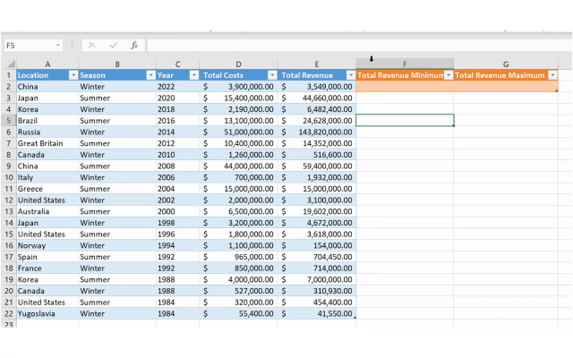The image size is (573, 358).
Task: Select the year cell 1996
Action: click(177, 234)
